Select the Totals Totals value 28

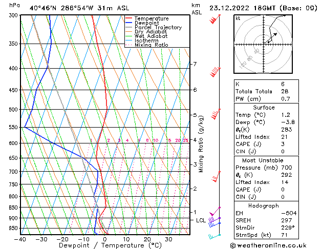pyautogui.click(x=285, y=91)
